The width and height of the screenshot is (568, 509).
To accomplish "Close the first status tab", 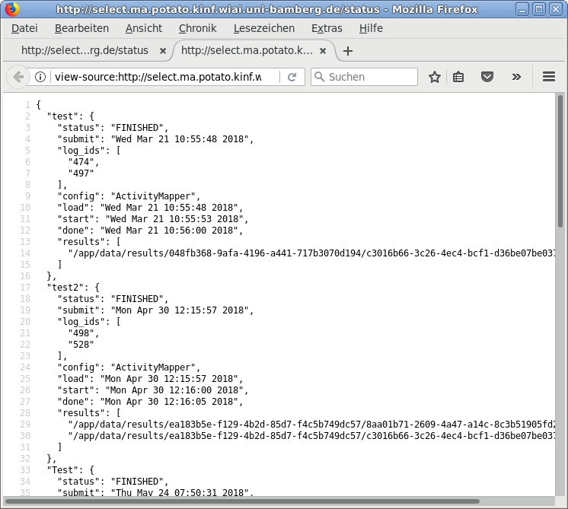I will (x=162, y=51).
